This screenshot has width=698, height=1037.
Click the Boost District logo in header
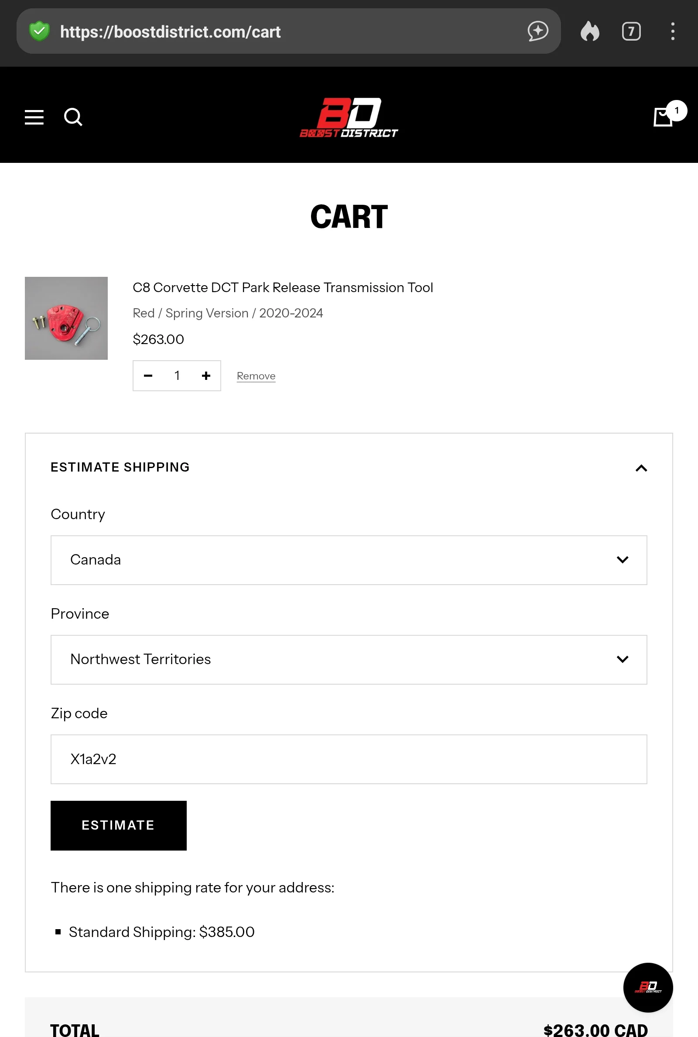(x=349, y=117)
